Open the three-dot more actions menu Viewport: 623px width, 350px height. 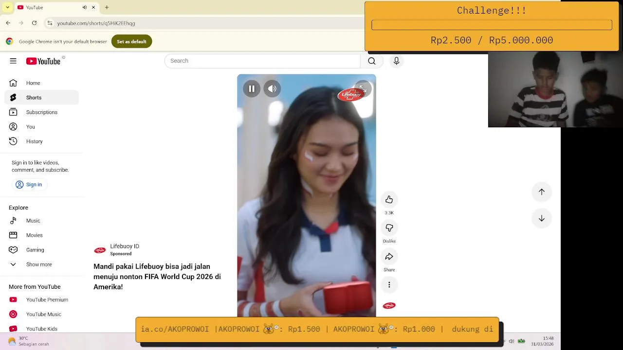[389, 285]
